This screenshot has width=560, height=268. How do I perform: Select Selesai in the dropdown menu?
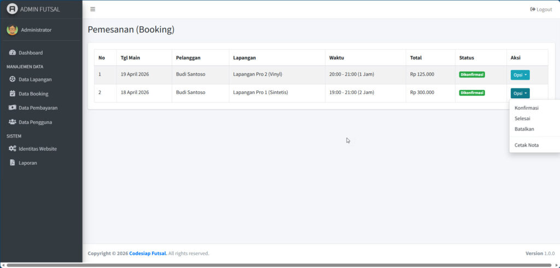(x=522, y=118)
